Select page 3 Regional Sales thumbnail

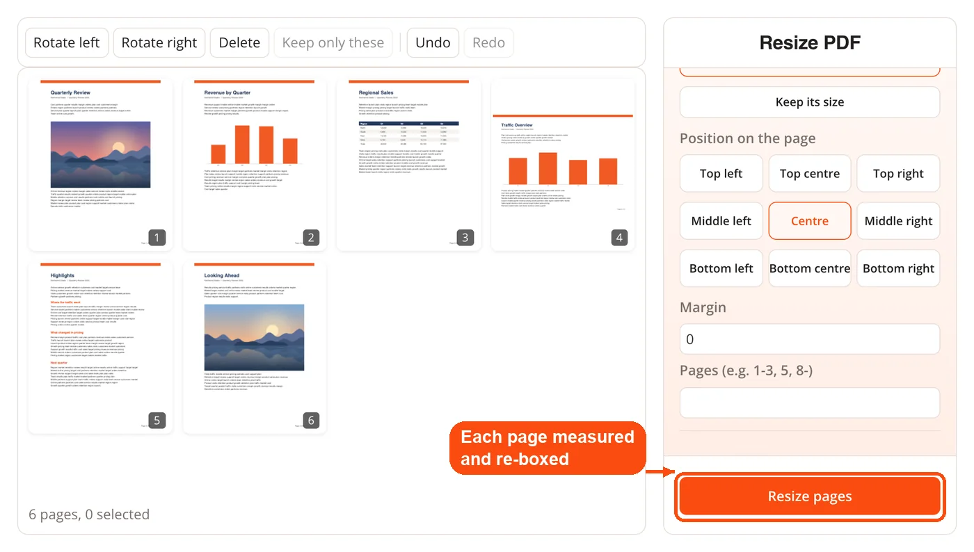408,164
